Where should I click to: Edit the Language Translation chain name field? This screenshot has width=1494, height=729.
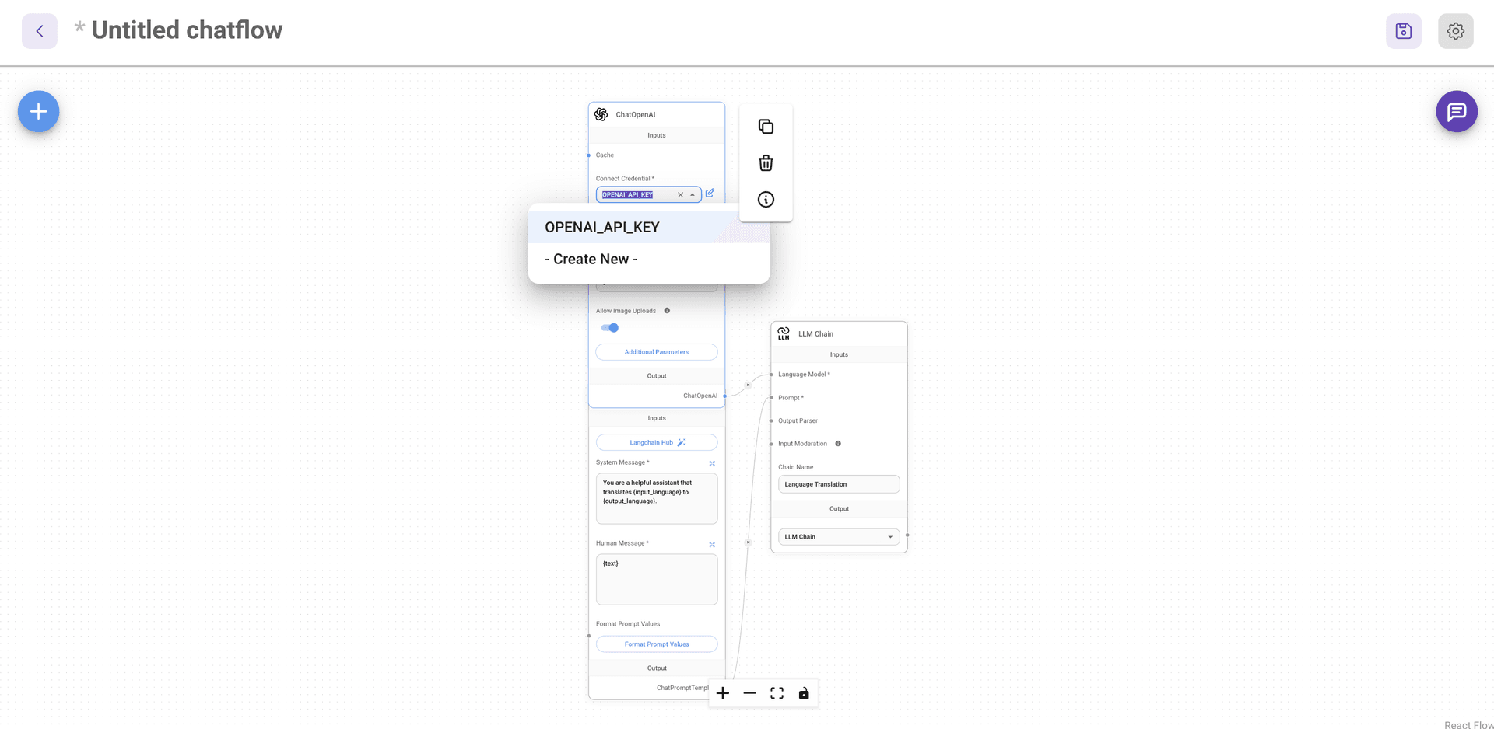(x=839, y=483)
